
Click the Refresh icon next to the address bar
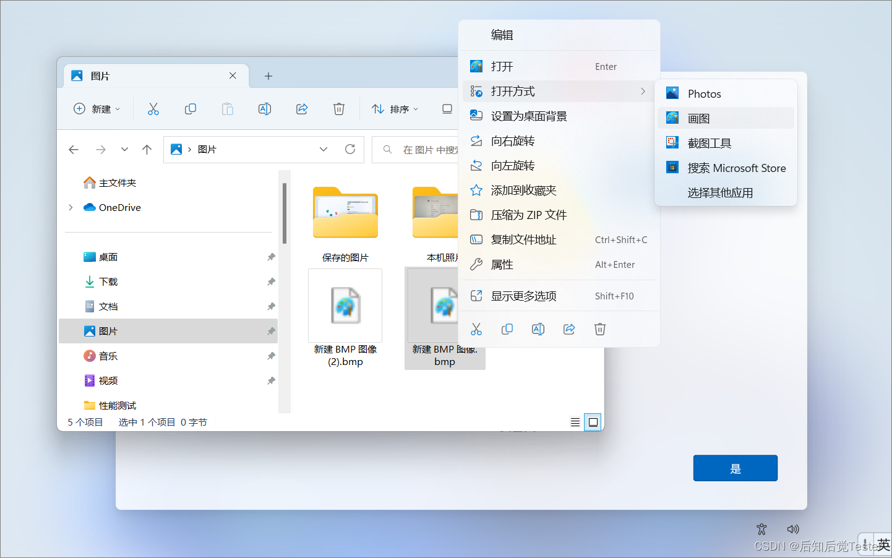(x=350, y=149)
